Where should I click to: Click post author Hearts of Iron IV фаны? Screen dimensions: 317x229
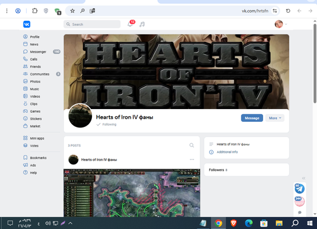tap(99, 160)
